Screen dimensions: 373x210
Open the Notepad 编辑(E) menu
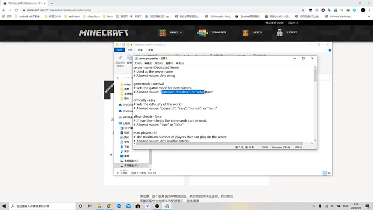tap(148, 63)
